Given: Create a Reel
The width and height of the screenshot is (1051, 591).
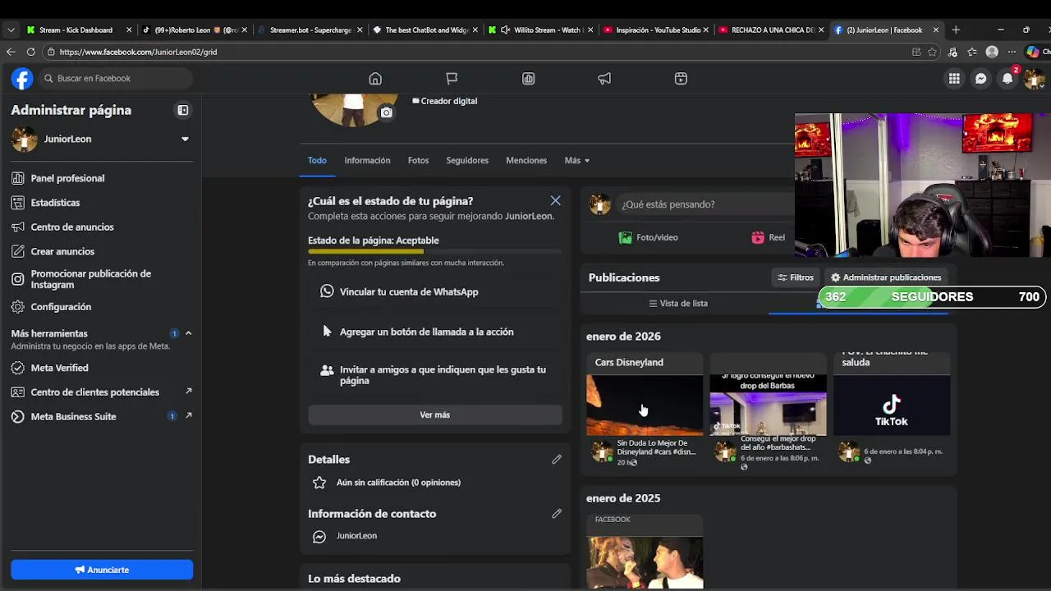Looking at the screenshot, I should (x=769, y=237).
